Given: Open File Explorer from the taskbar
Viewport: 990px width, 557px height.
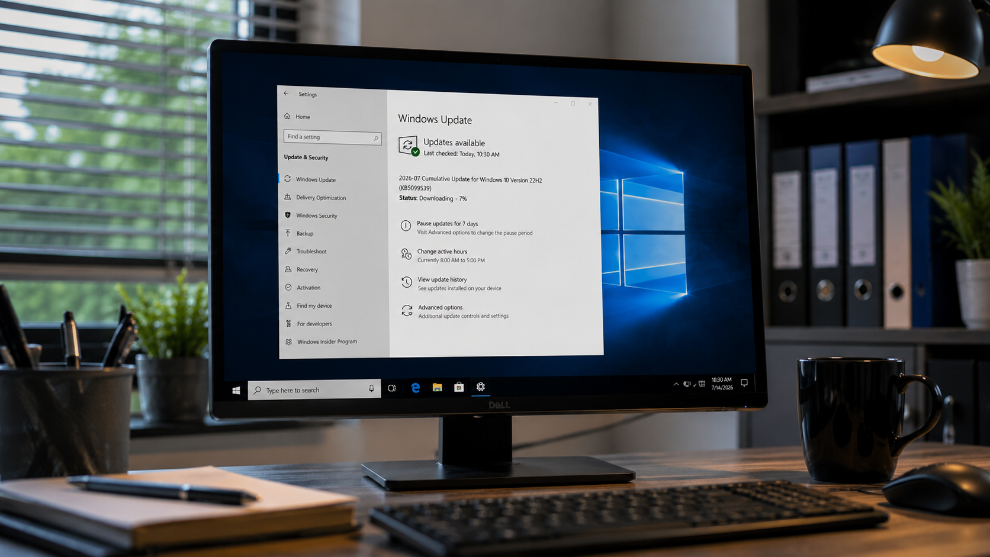Looking at the screenshot, I should [437, 387].
